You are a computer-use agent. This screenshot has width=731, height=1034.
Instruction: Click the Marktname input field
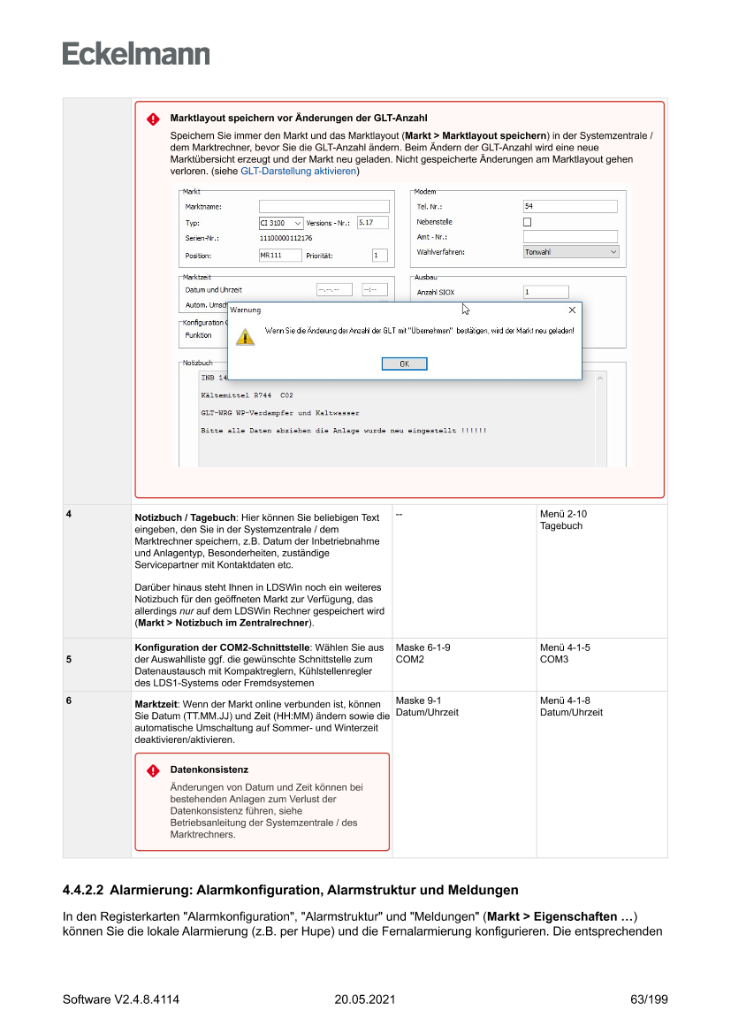pos(324,206)
